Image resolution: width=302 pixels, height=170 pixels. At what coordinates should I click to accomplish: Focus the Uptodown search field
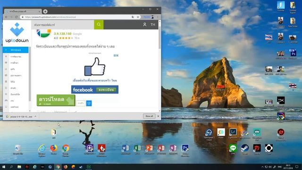click(63, 25)
